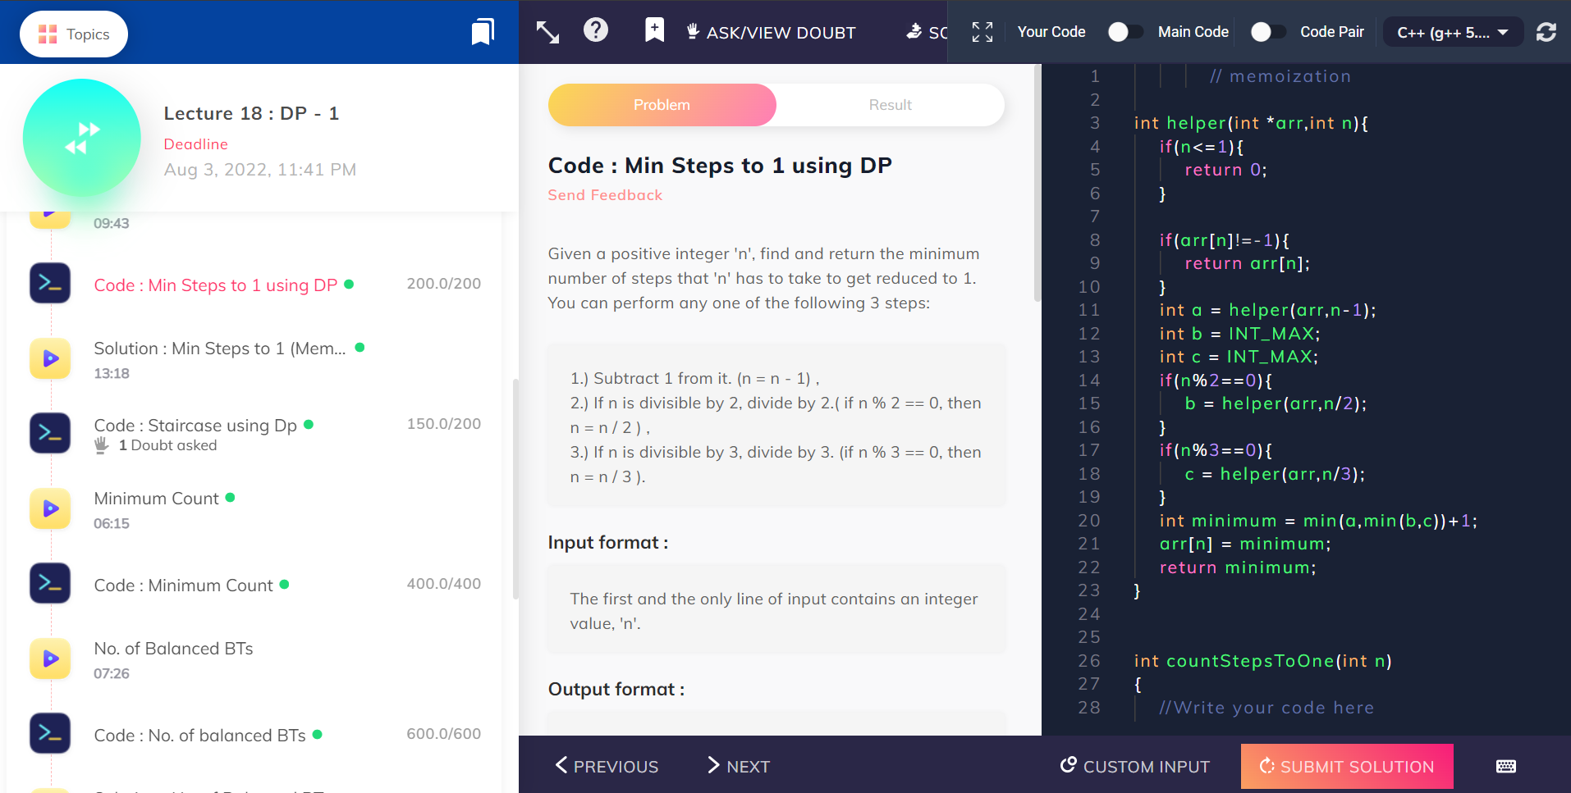Image resolution: width=1571 pixels, height=793 pixels.
Task: Click code icon beside Min Steps to 1 using DP
Action: pyautogui.click(x=50, y=284)
